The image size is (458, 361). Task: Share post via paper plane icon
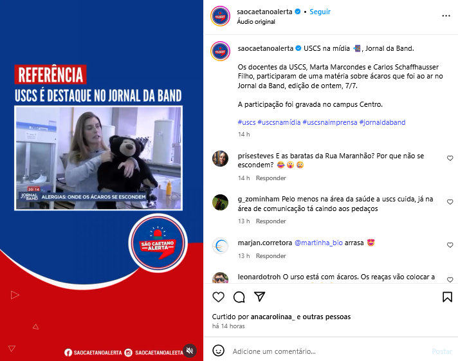point(259,297)
